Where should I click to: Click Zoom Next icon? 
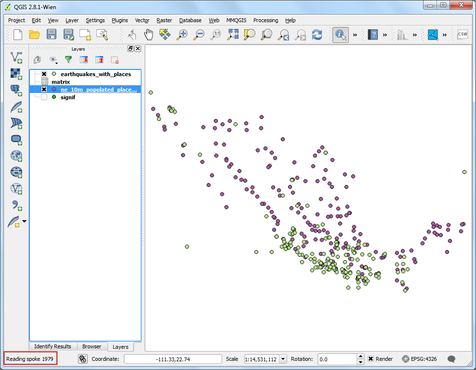click(300, 35)
